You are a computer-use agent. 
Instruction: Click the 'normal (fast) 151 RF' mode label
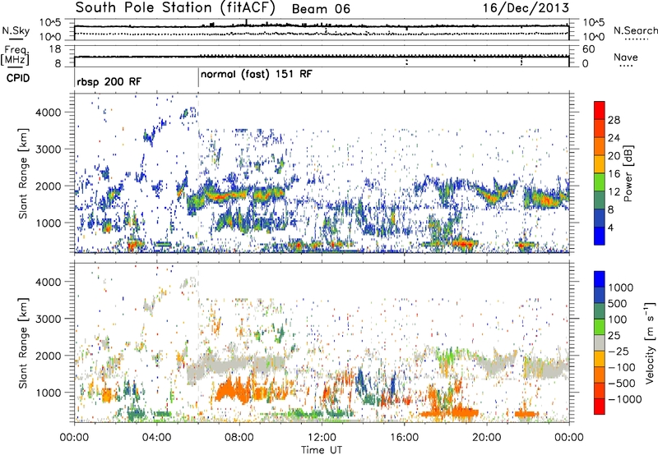(257, 75)
